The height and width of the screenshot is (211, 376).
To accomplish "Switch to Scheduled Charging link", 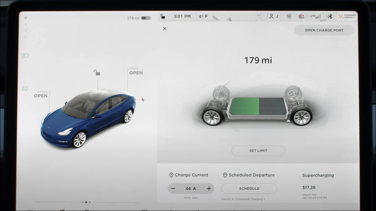I will [x=243, y=199].
